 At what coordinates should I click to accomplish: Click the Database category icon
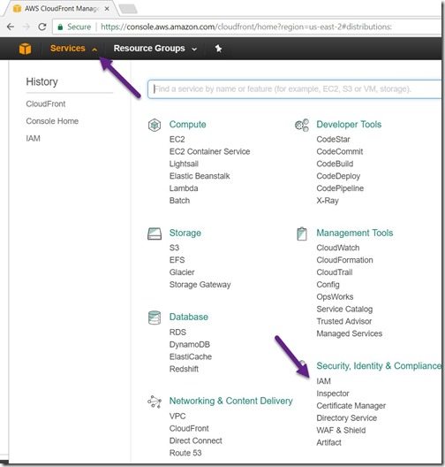click(x=155, y=318)
